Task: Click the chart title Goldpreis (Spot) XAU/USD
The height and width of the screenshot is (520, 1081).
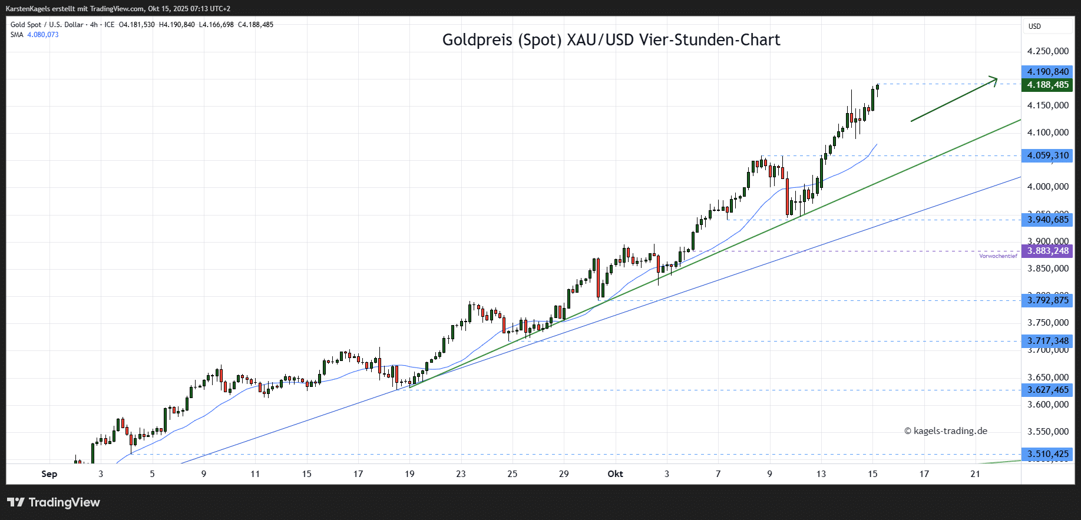Action: (611, 40)
